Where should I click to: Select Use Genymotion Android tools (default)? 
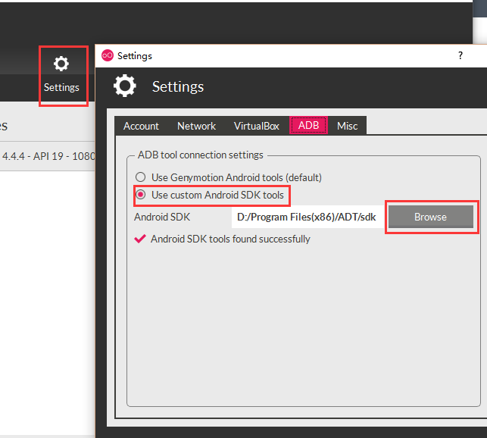coord(229,177)
